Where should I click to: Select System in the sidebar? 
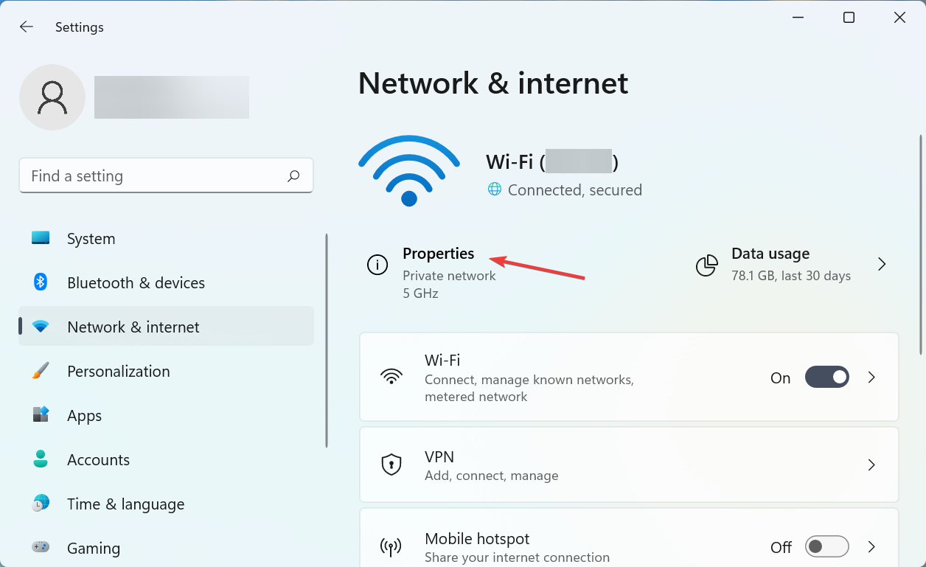tap(91, 239)
